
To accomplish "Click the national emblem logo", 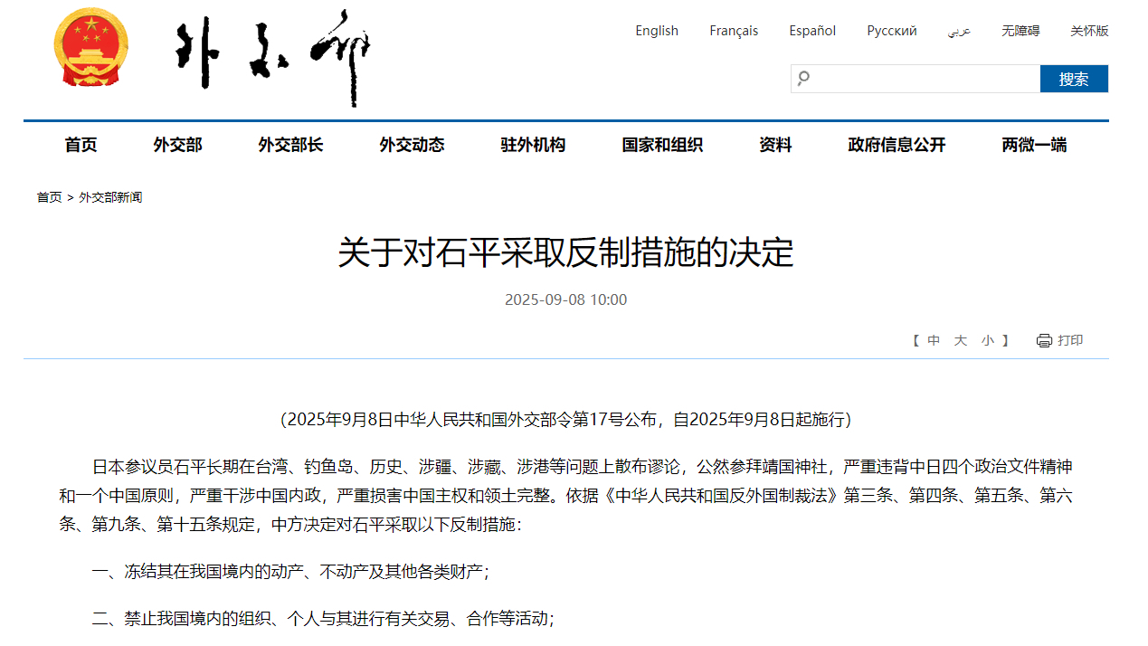I will tap(91, 47).
